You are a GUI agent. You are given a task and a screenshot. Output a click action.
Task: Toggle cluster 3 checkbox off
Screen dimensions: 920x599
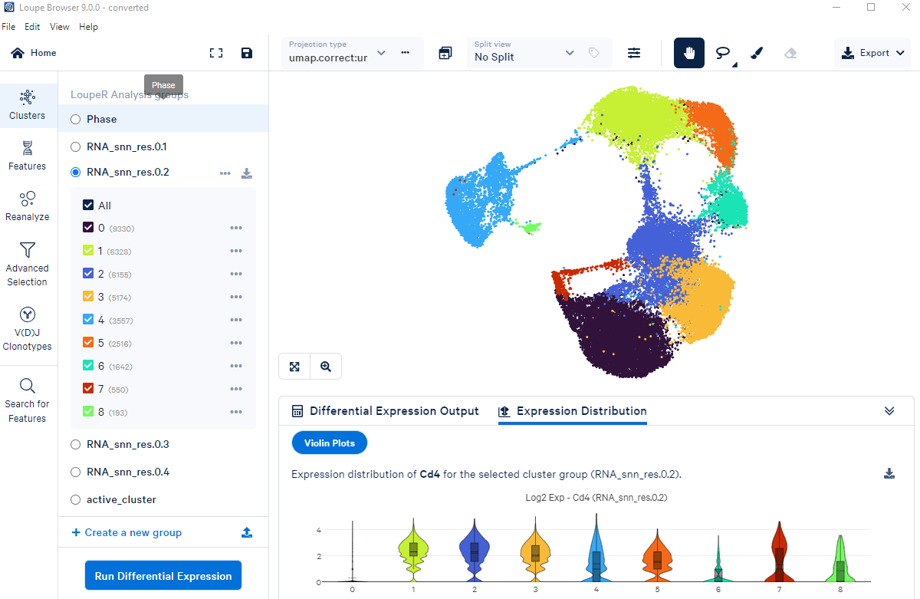[88, 297]
